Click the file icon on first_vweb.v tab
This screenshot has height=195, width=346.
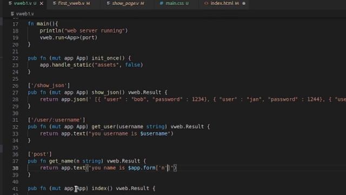click(x=55, y=3)
